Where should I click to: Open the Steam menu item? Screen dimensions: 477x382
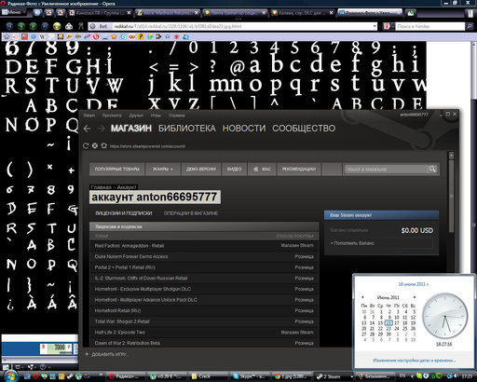89,116
